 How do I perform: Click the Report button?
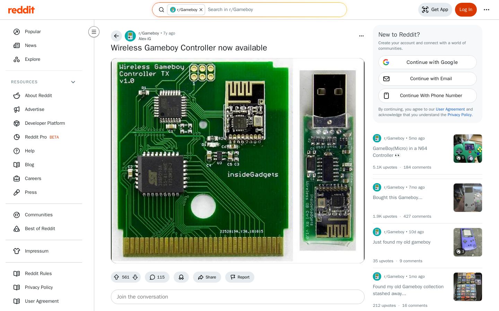pos(240,277)
